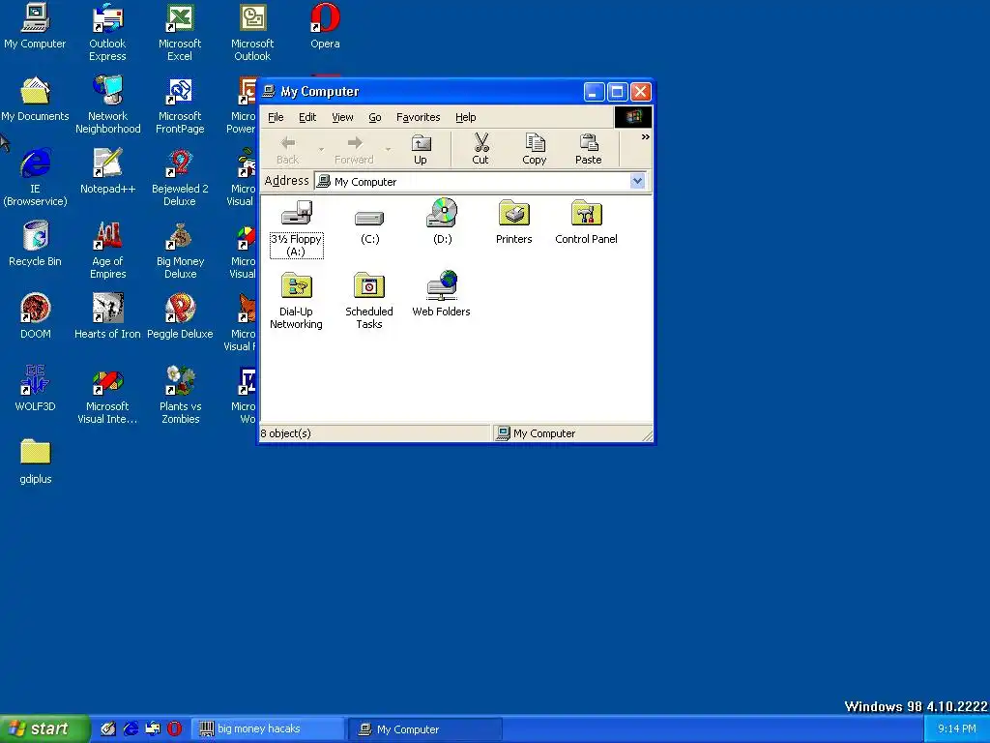Select the Microsoft Excel desktop shortcut
The image size is (990, 743).
pyautogui.click(x=180, y=32)
